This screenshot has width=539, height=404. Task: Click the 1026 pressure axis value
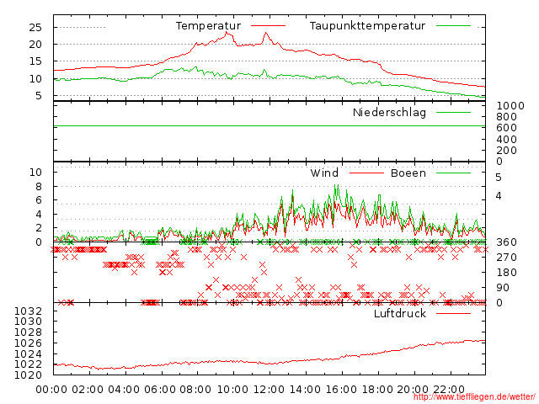click(28, 343)
